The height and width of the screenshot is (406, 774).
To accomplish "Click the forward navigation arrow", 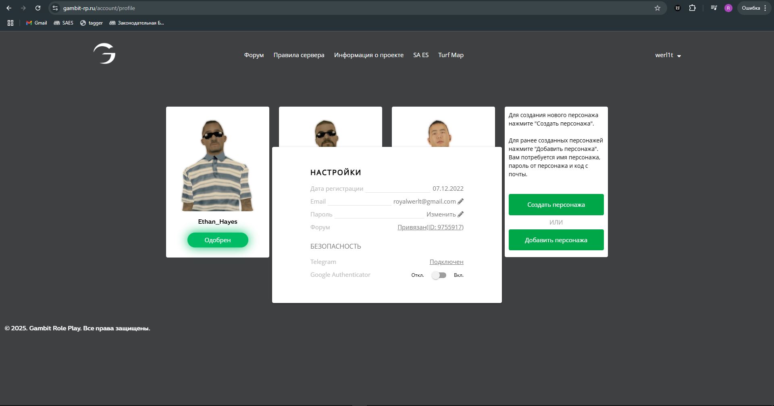I will click(x=23, y=8).
